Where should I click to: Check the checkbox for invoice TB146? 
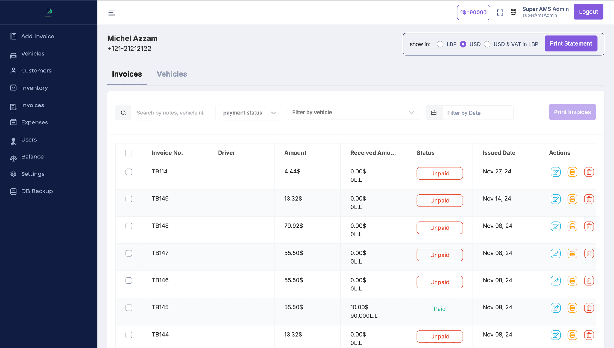click(x=129, y=280)
